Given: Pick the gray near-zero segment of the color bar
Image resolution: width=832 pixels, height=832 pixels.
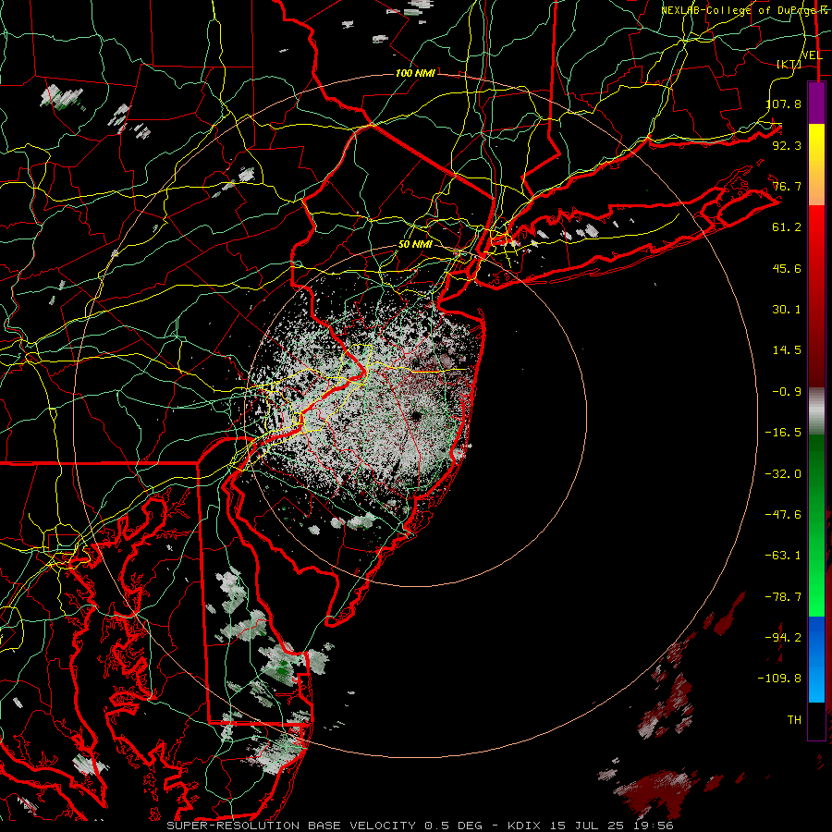Looking at the screenshot, I should [816, 411].
